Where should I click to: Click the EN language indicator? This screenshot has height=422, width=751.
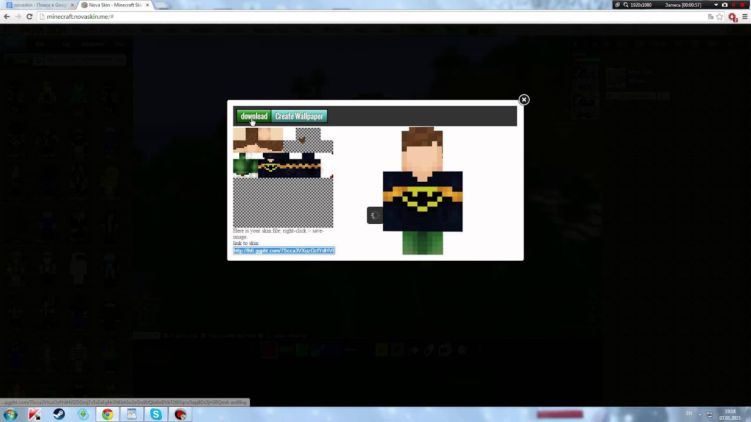[689, 414]
